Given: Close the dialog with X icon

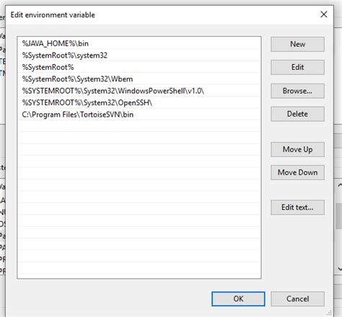Looking at the screenshot, I should [324, 14].
